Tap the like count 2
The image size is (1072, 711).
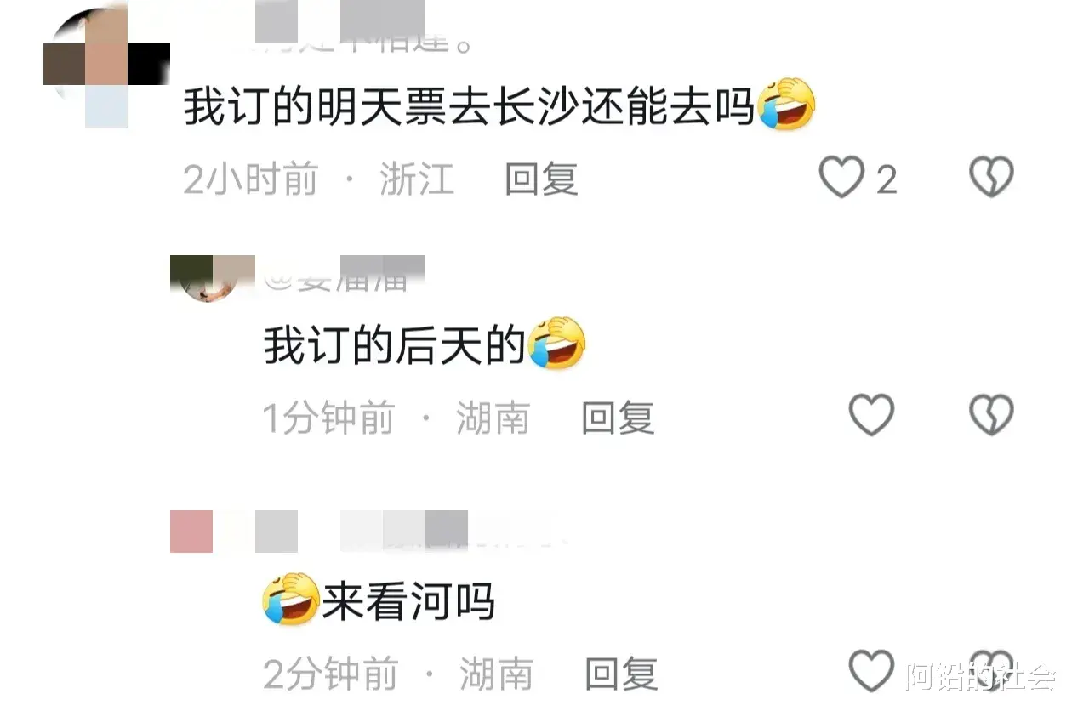pos(887,179)
